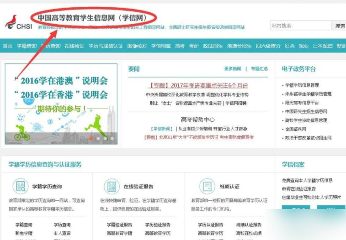Open 学籍学历信息管理 platform link

pyautogui.click(x=302, y=85)
